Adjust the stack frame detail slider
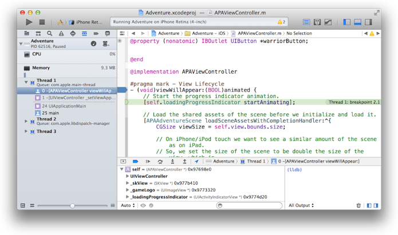The width and height of the screenshot is (398, 235). pyautogui.click(x=72, y=206)
